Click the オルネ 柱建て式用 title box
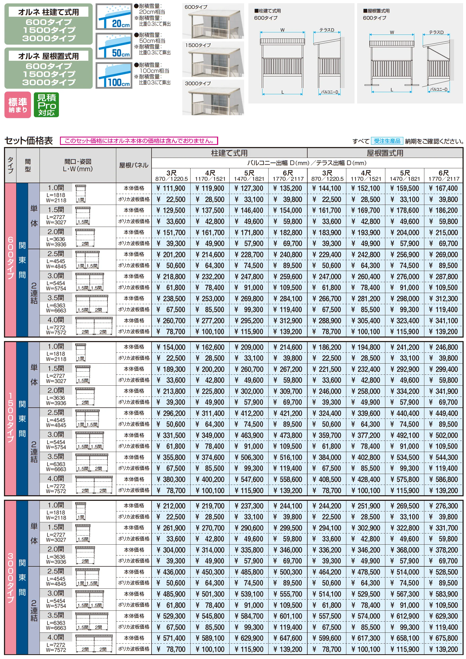The image size is (466, 659). [x=49, y=12]
